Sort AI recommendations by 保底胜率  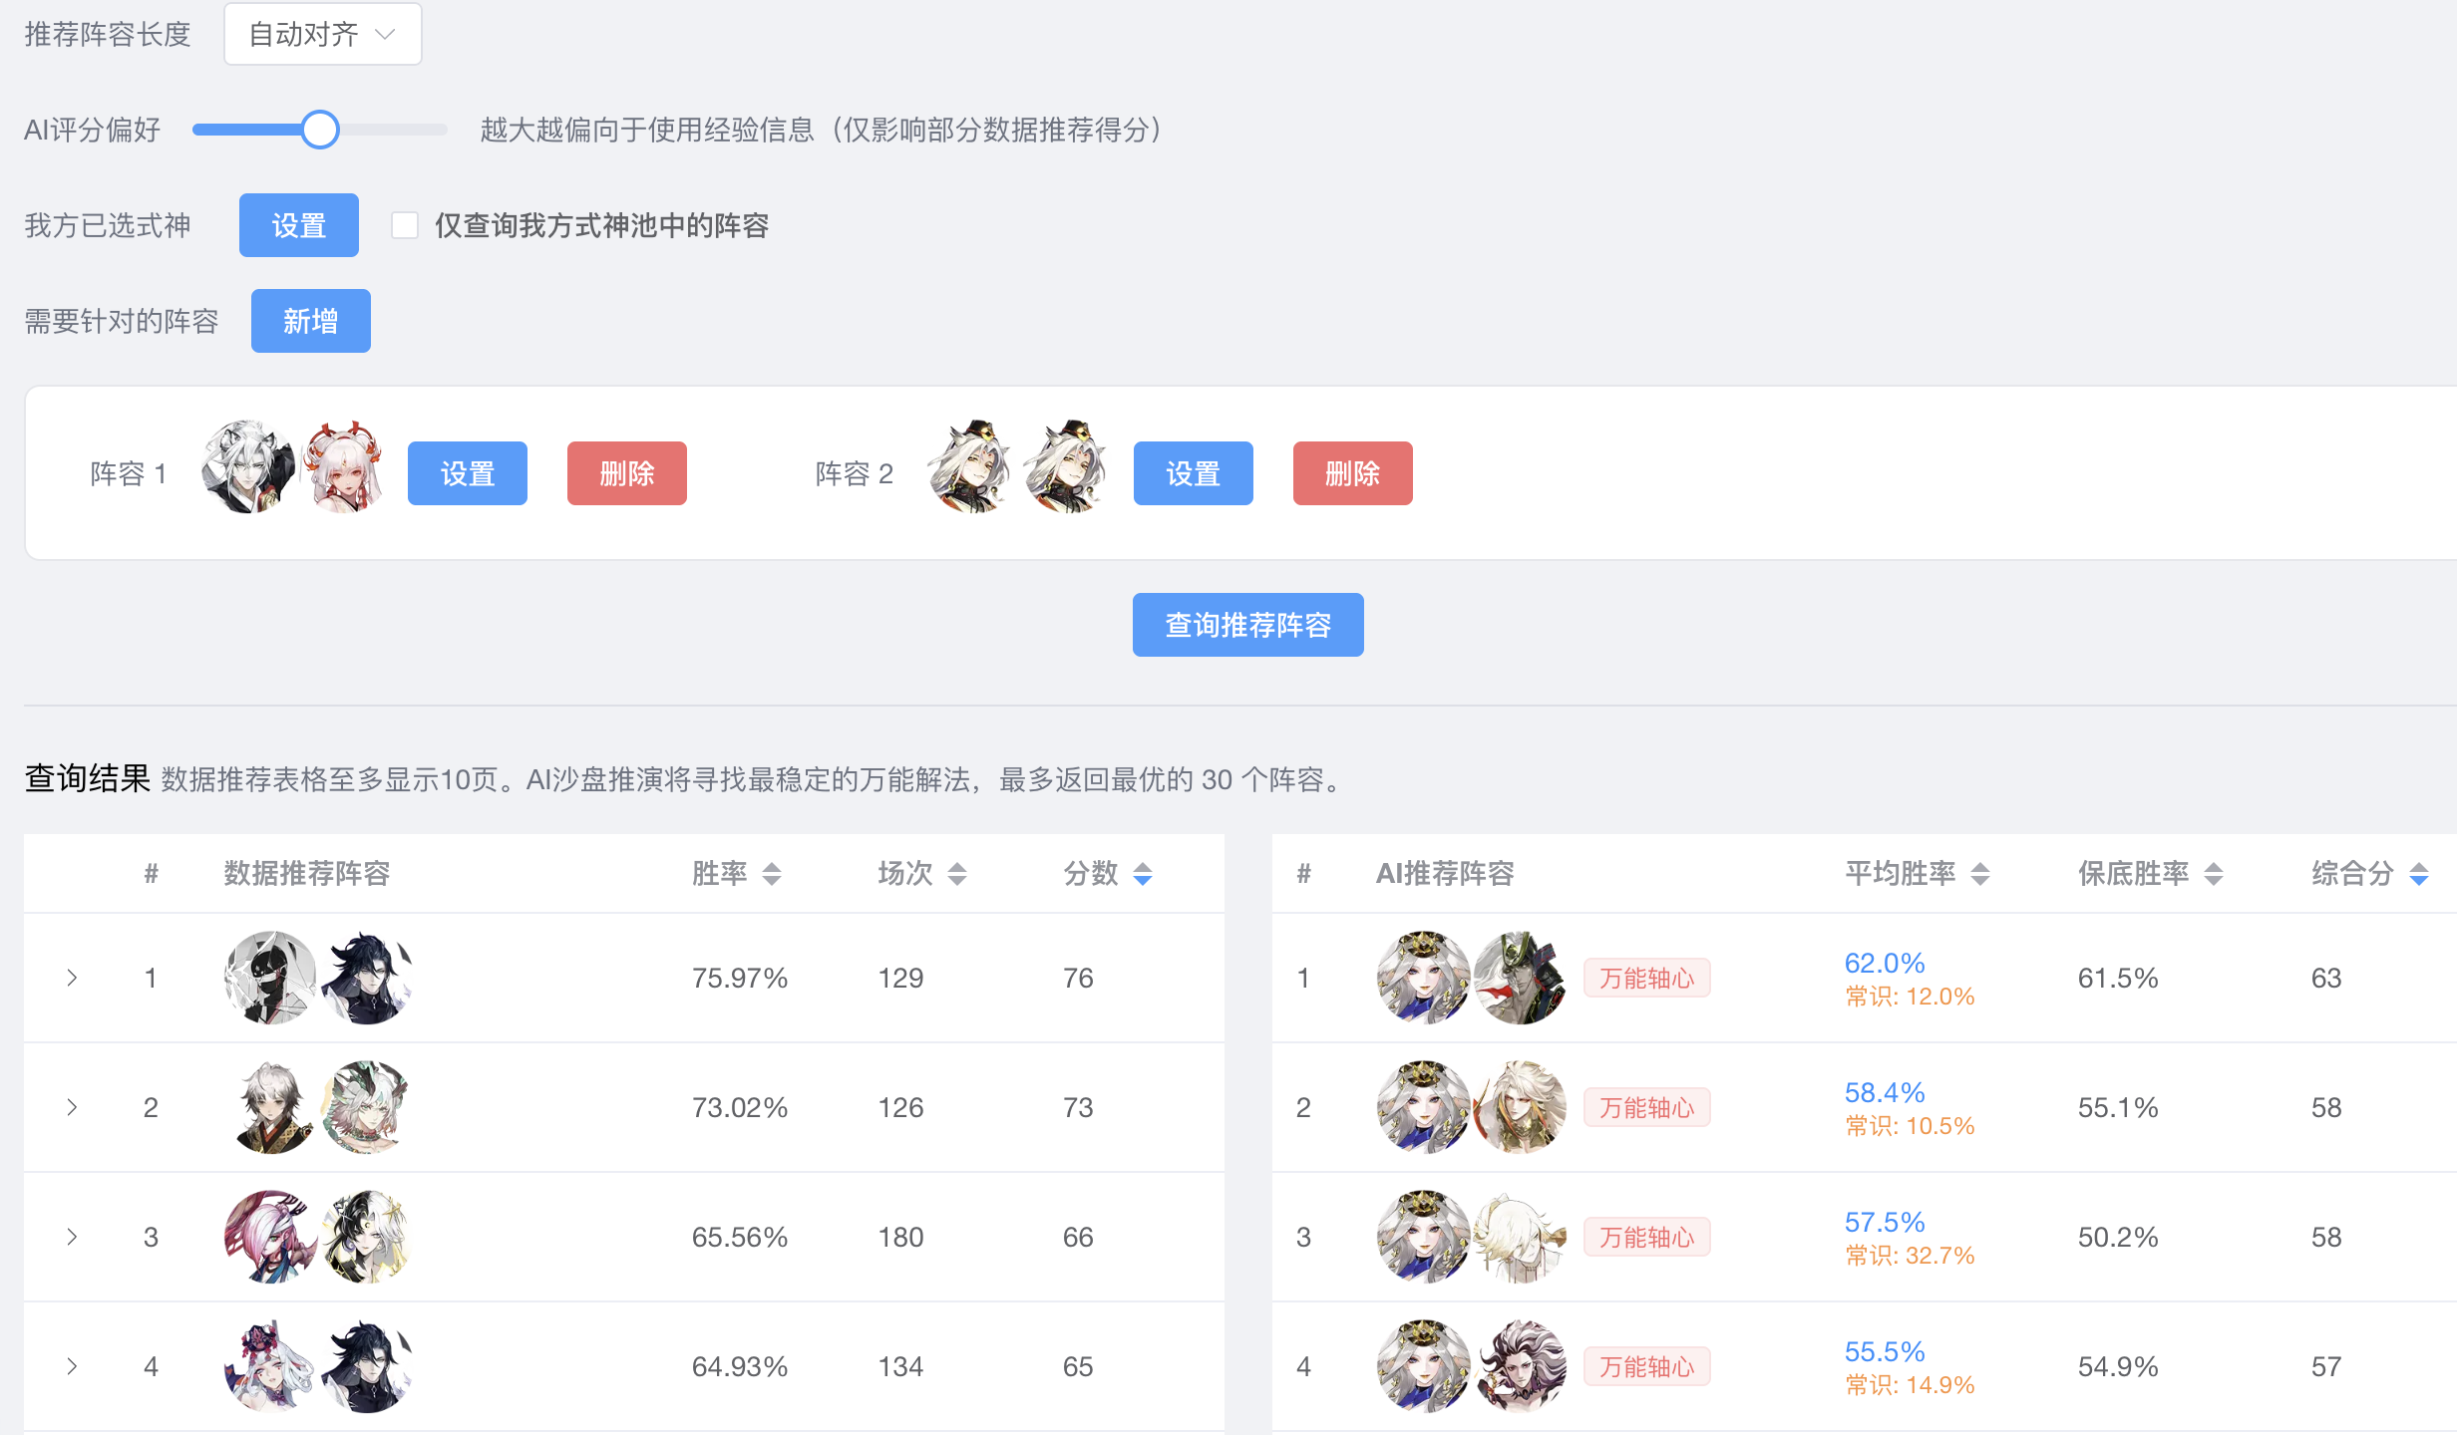(2214, 874)
